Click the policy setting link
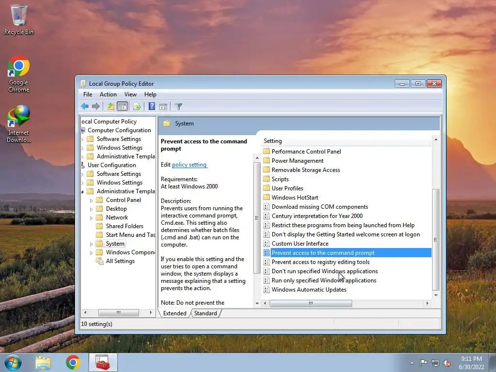The width and height of the screenshot is (496, 372). [189, 165]
